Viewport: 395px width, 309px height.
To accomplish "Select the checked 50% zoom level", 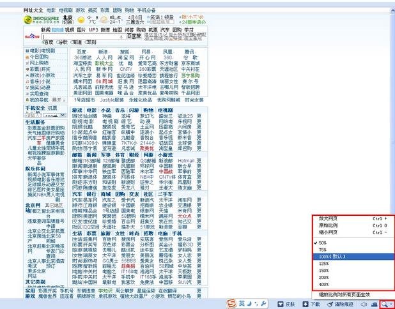I will [353, 243].
